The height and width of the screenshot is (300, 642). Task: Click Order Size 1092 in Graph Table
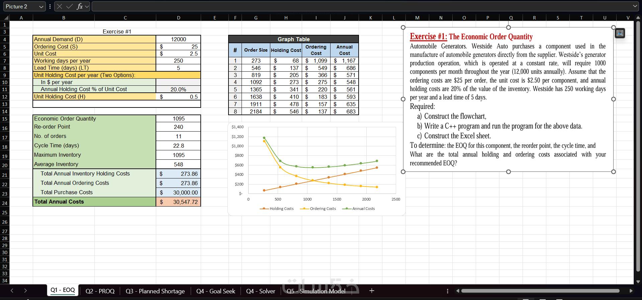click(256, 82)
